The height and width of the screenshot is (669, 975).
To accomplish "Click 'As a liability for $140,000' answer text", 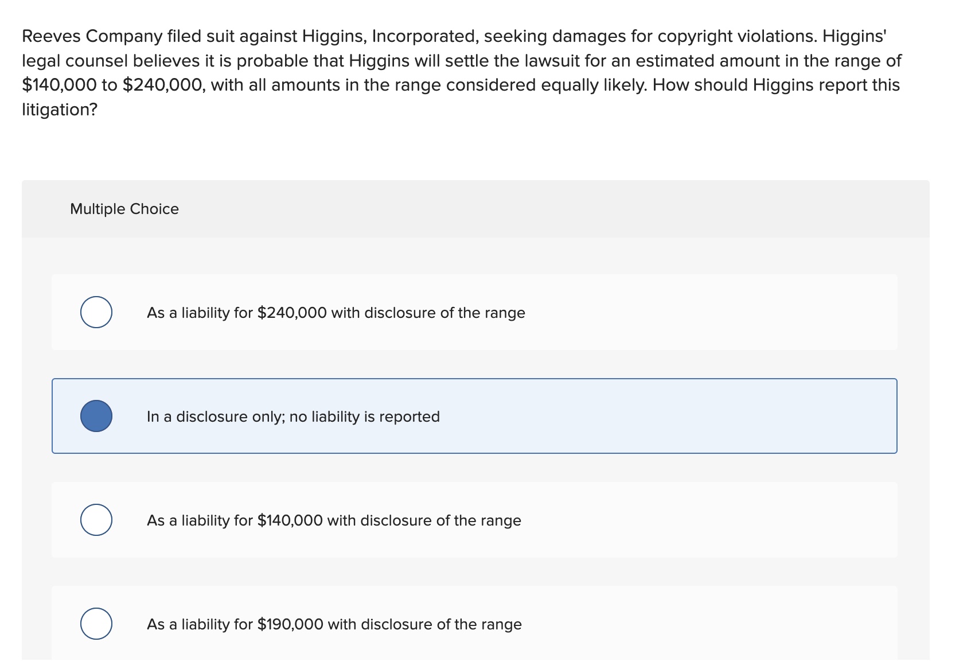I will [334, 520].
